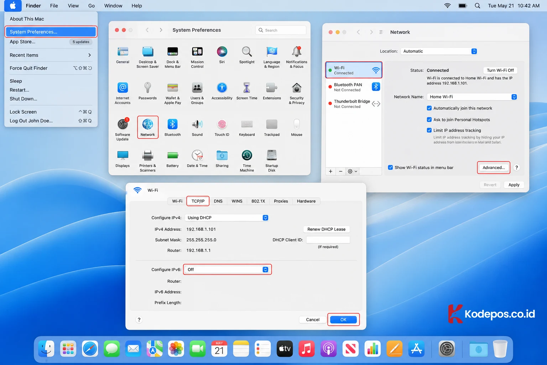Toggle Automatically join this network checkbox
547x365 pixels.
(429, 108)
